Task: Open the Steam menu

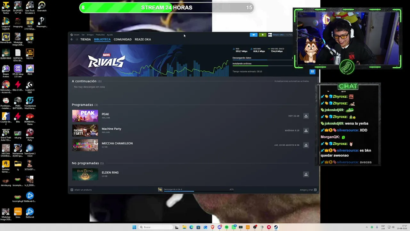Action: click(x=75, y=35)
